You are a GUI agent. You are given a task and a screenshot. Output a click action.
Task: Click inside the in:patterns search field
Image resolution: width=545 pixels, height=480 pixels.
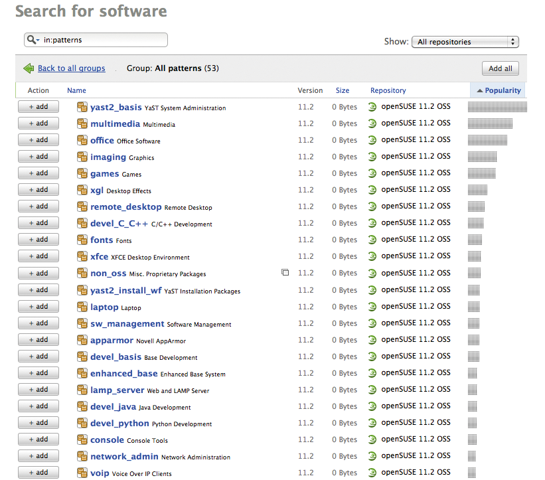[93, 40]
